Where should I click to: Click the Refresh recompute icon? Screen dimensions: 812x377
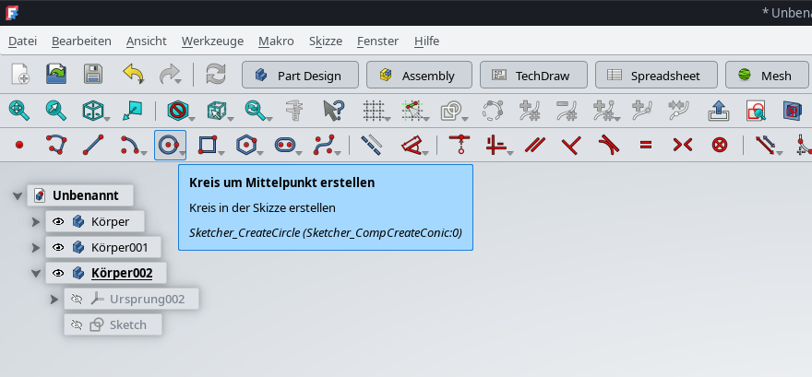pos(216,75)
